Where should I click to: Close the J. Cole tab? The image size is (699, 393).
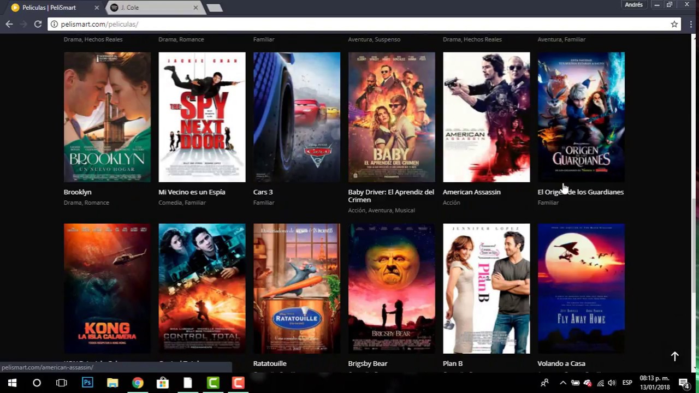click(x=196, y=8)
